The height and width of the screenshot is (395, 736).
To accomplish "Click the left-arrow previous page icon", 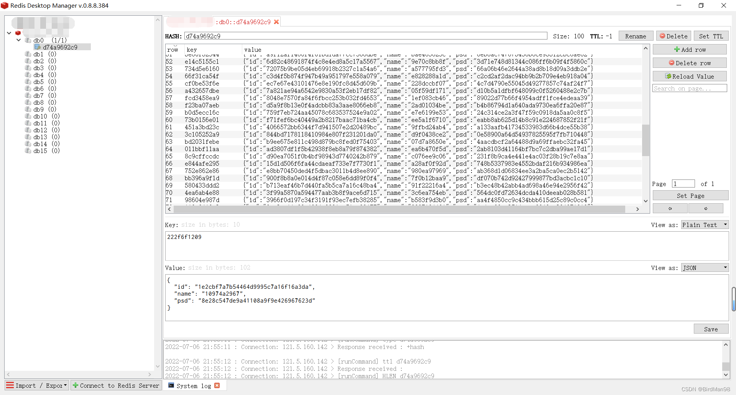I will click(x=669, y=208).
